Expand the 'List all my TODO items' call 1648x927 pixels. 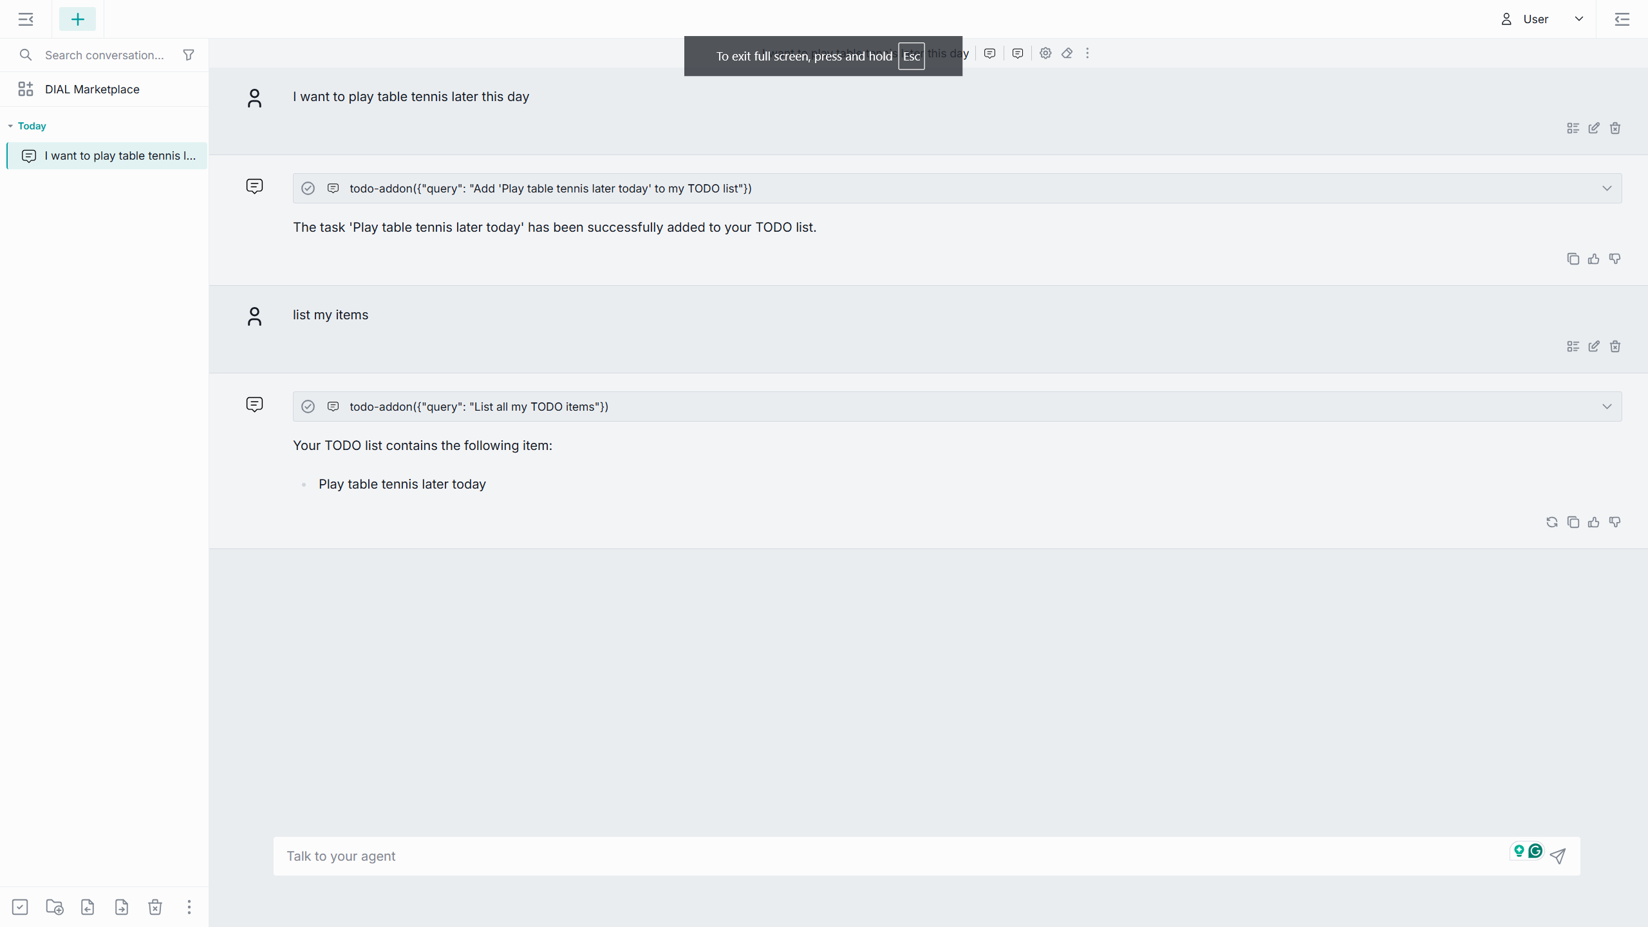(x=1607, y=407)
